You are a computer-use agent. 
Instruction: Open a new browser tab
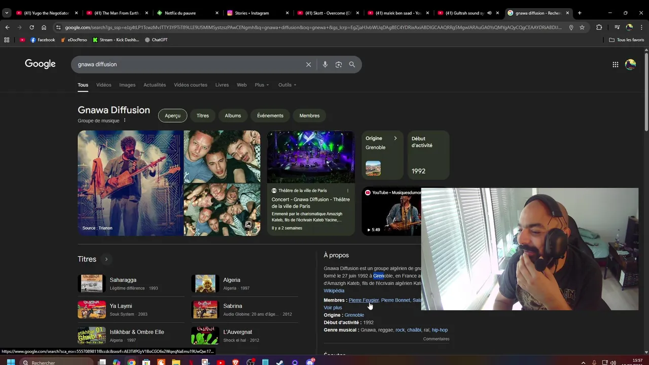pos(580,13)
